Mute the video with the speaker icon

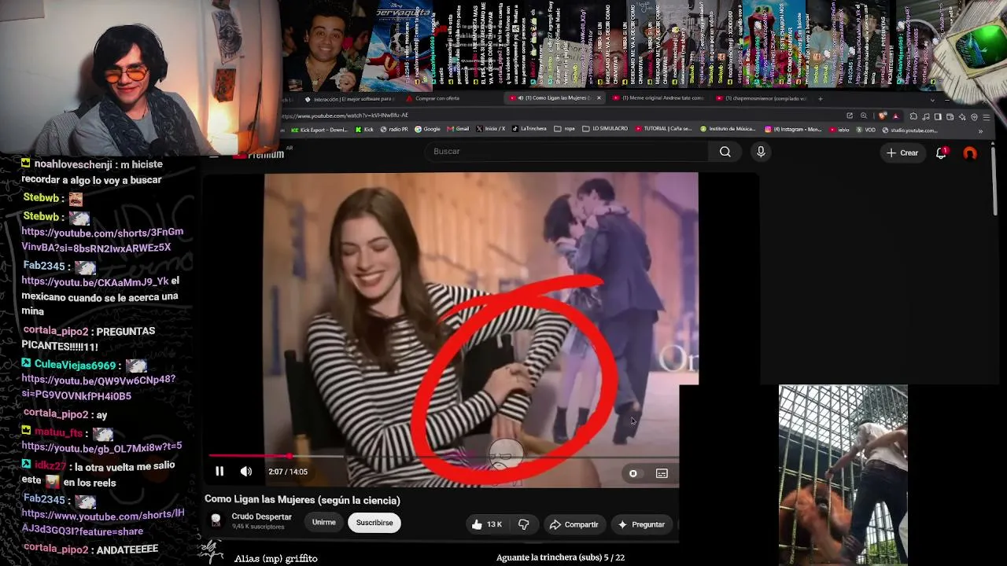click(x=246, y=472)
